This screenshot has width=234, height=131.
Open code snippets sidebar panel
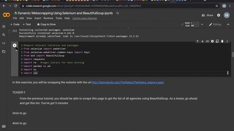pos(4,43)
